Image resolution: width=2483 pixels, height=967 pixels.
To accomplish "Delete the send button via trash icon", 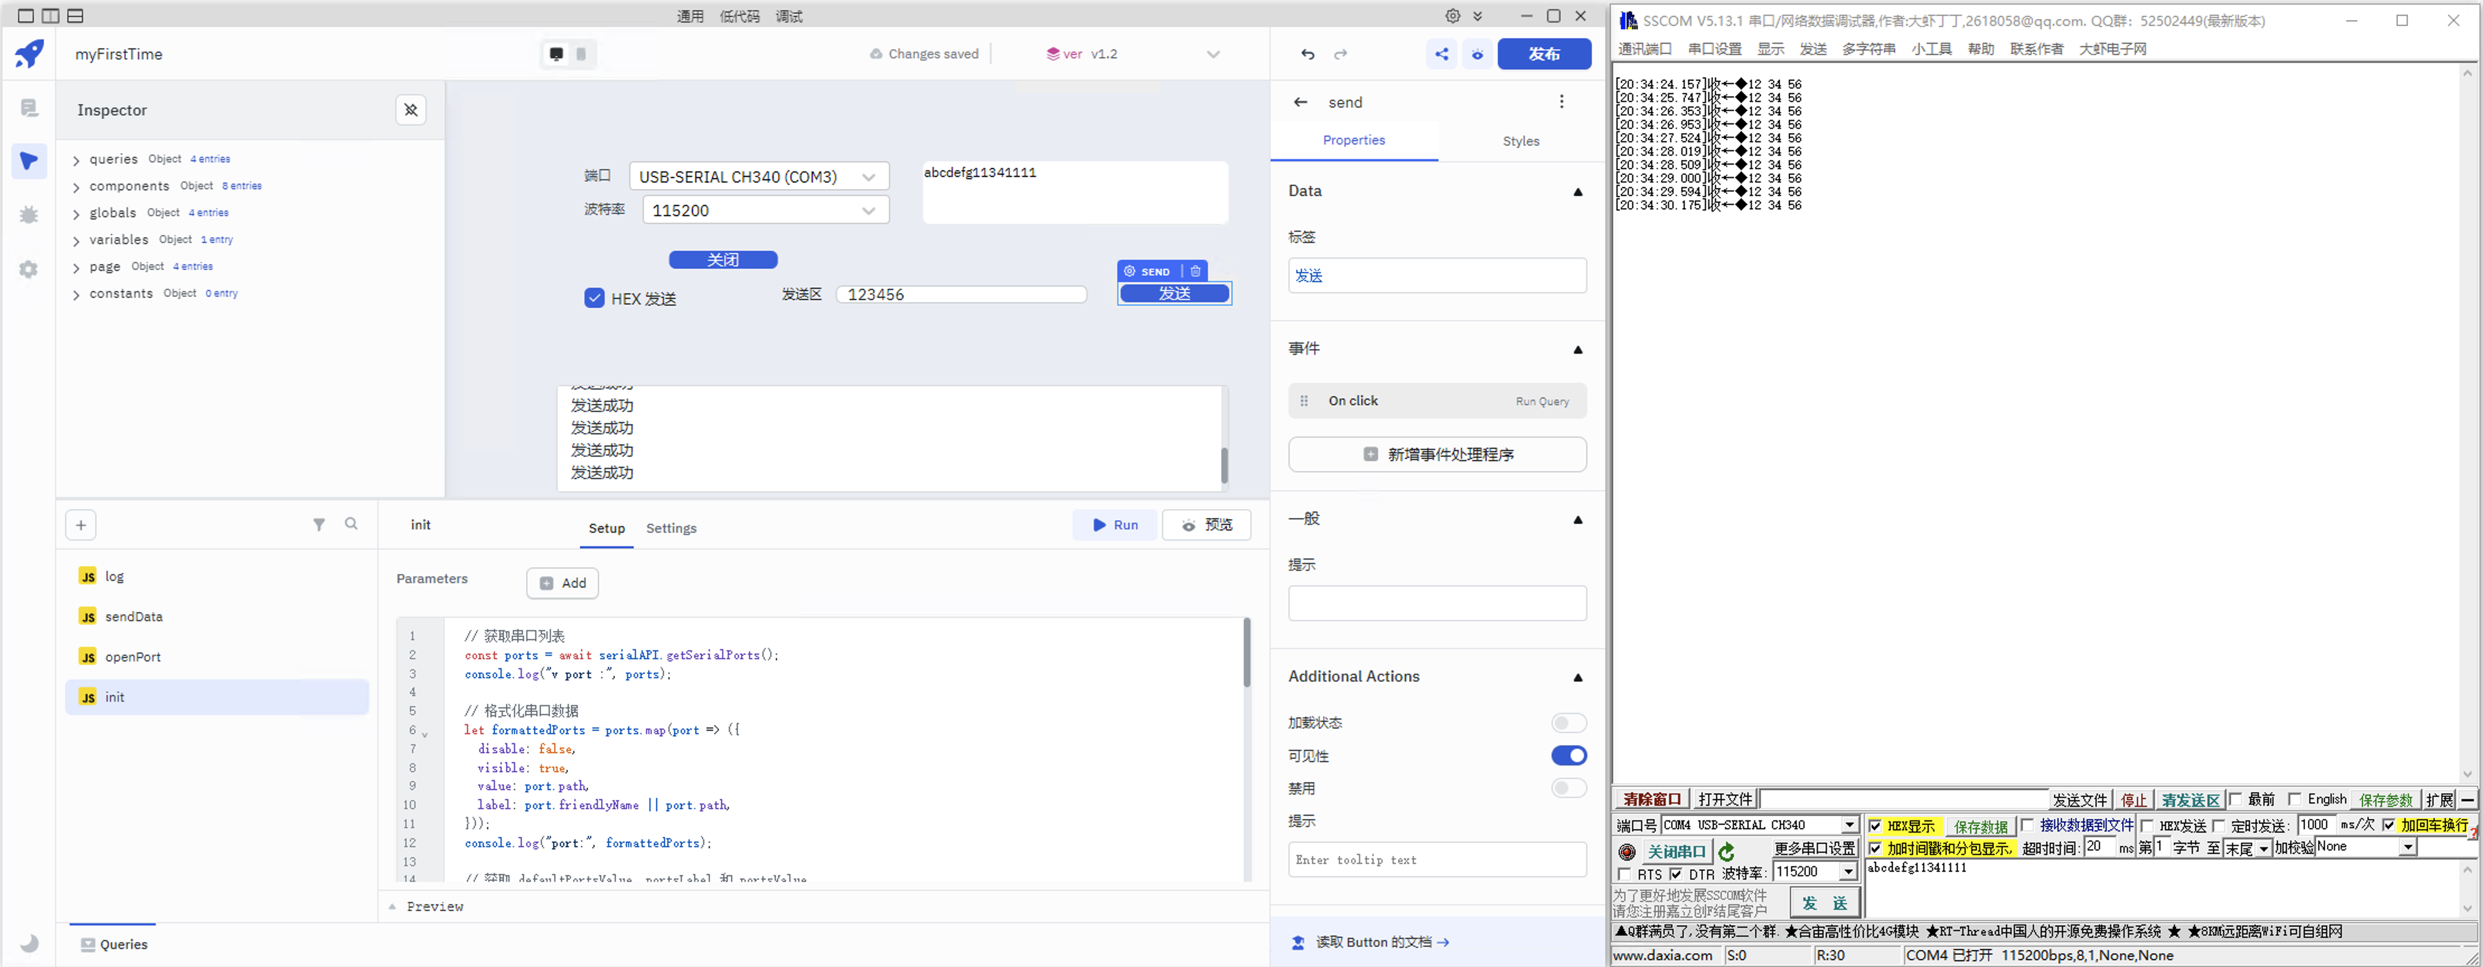I will click(x=1195, y=272).
